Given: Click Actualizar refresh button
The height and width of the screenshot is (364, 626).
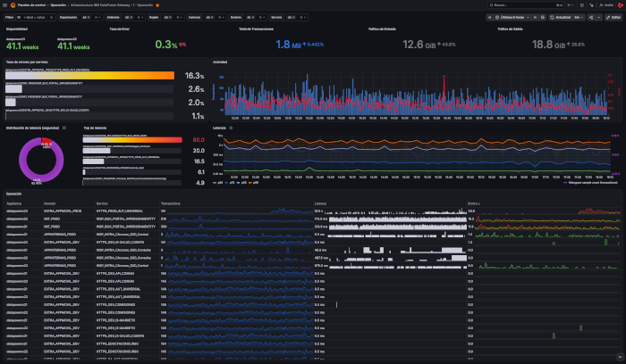Looking at the screenshot, I should (x=561, y=18).
